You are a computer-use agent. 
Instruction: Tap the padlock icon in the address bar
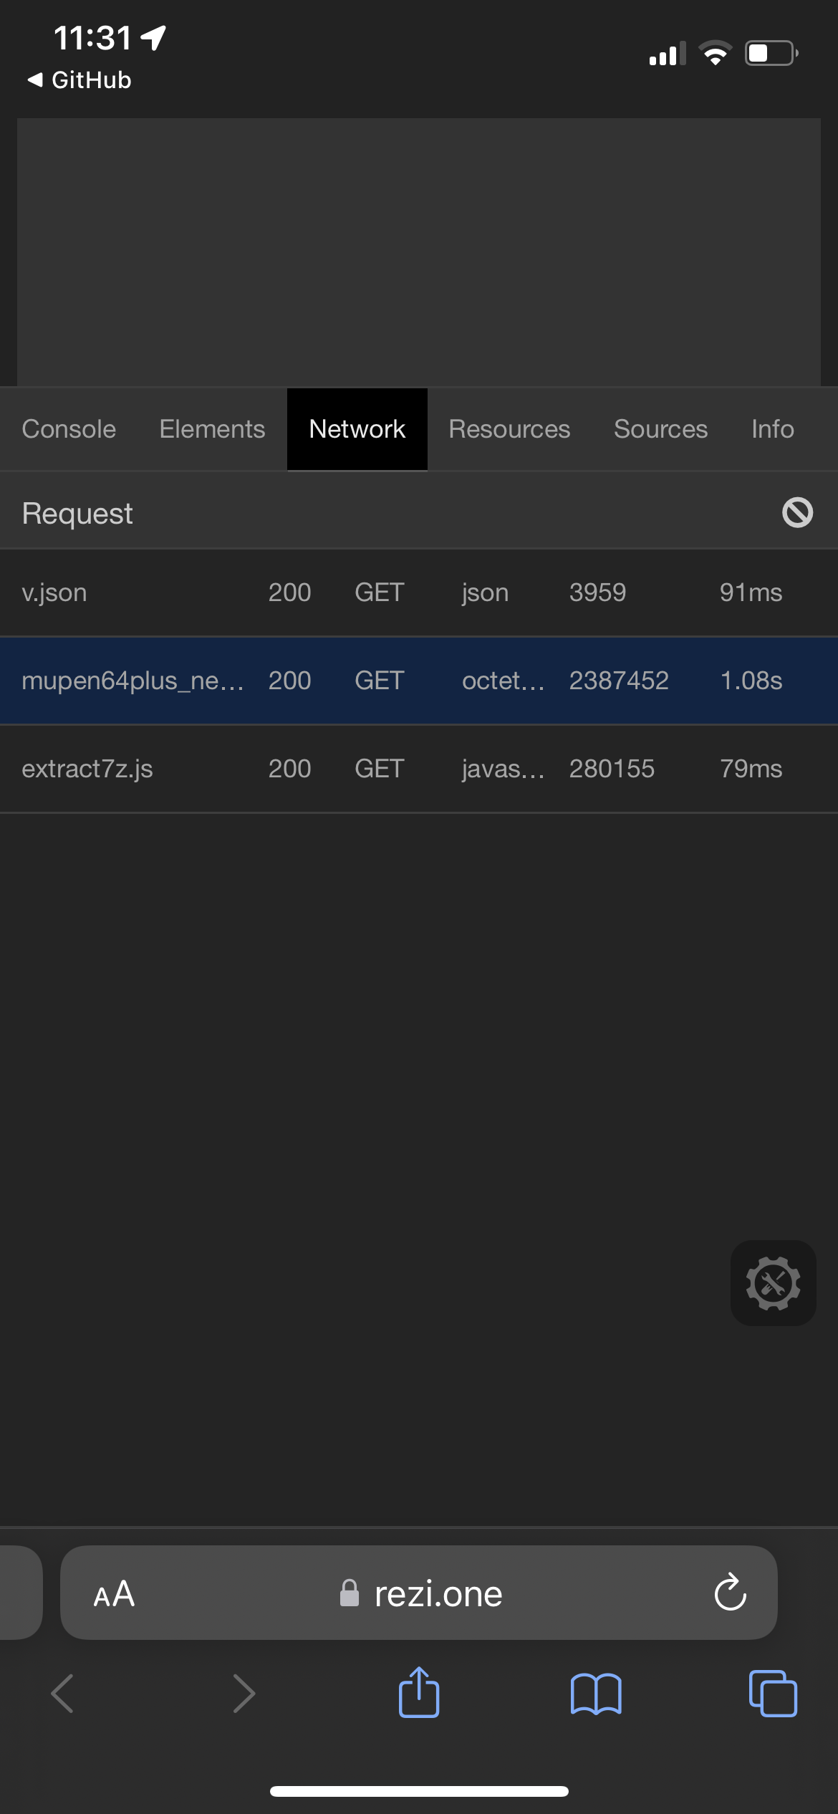350,1593
